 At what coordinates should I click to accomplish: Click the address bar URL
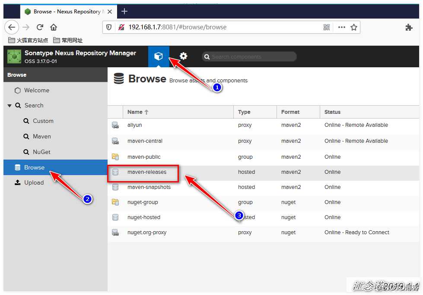[x=177, y=27]
